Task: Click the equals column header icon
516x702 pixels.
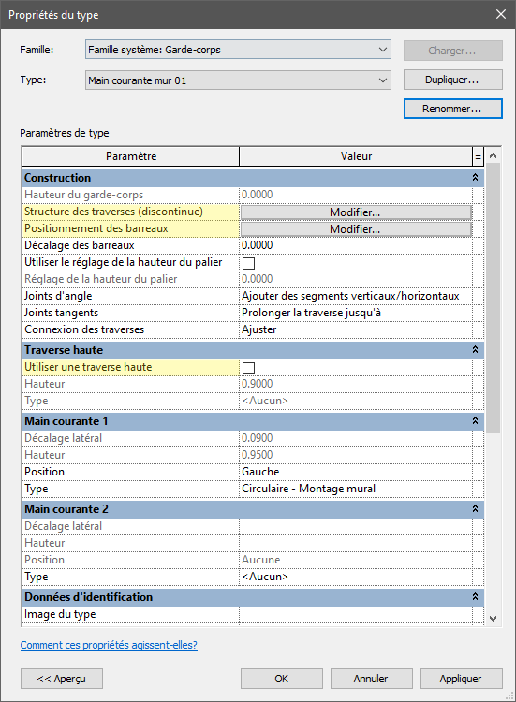Action: pos(478,156)
